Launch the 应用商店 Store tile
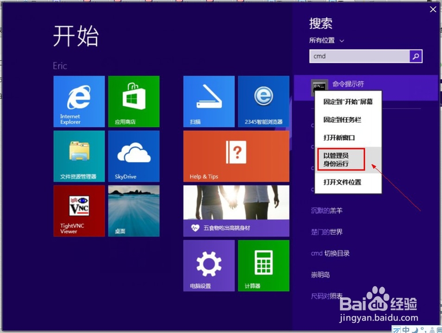The width and height of the screenshot is (442, 333). (133, 101)
